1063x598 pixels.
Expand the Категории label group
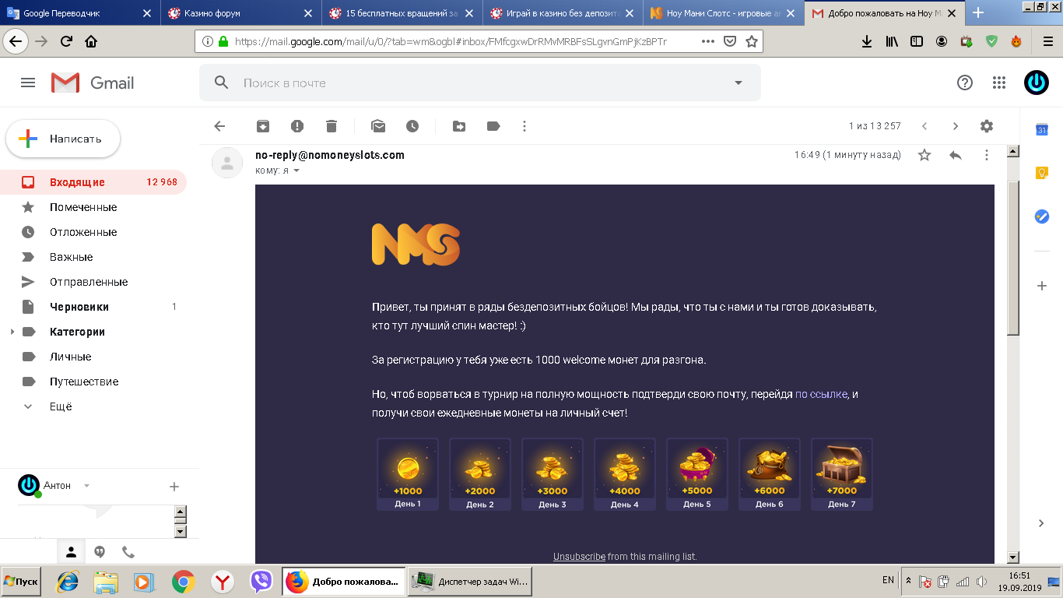pyautogui.click(x=12, y=332)
